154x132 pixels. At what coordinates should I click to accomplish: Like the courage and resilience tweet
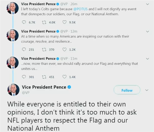point(65,50)
